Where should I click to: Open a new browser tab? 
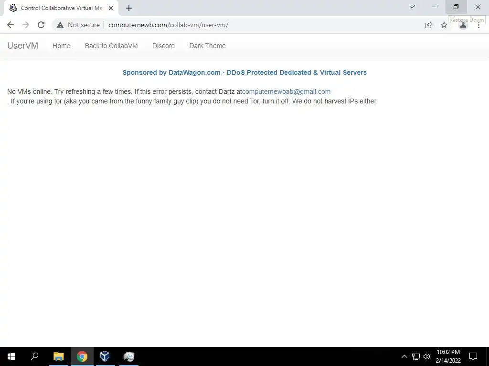click(129, 8)
